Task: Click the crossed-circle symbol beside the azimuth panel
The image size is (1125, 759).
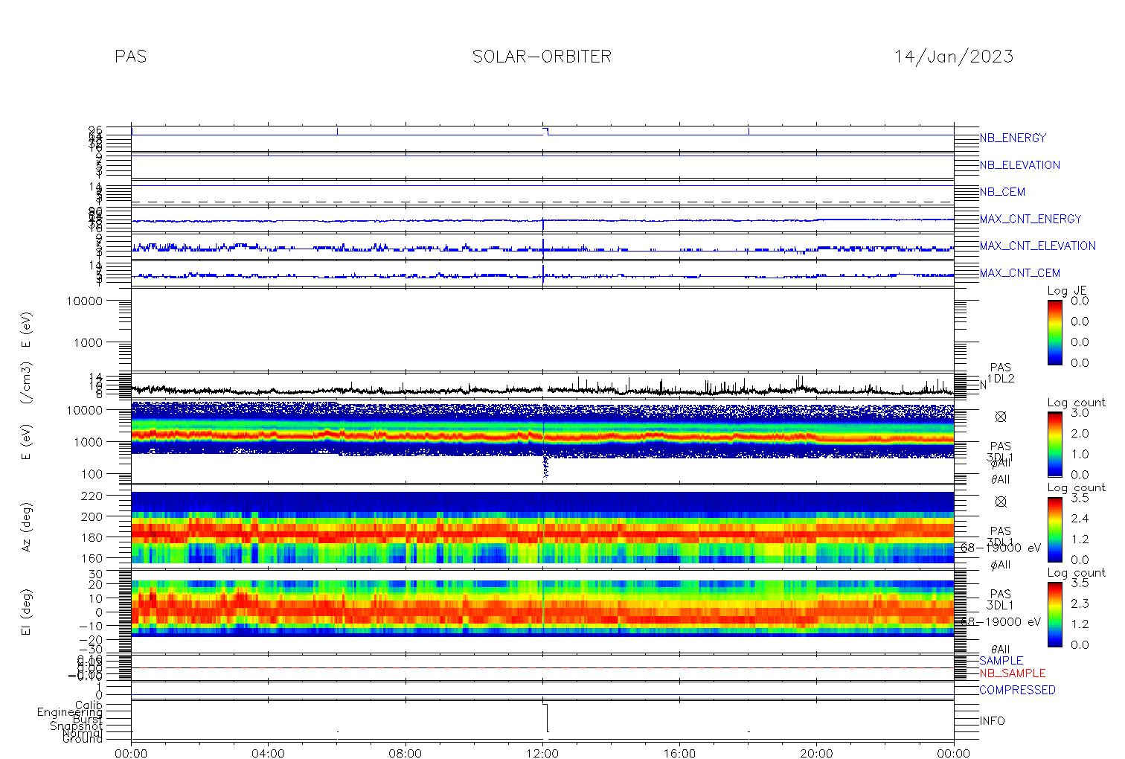Action: coord(1001,502)
